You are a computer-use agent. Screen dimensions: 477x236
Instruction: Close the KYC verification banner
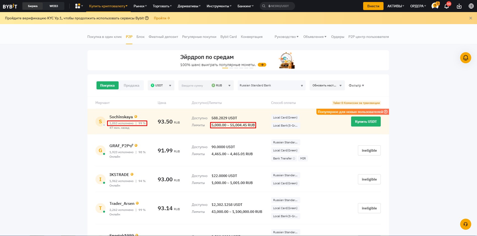coord(471,18)
